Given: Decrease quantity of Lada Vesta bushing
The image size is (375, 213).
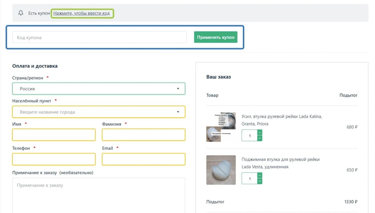Looking at the screenshot, I should point(260,181).
